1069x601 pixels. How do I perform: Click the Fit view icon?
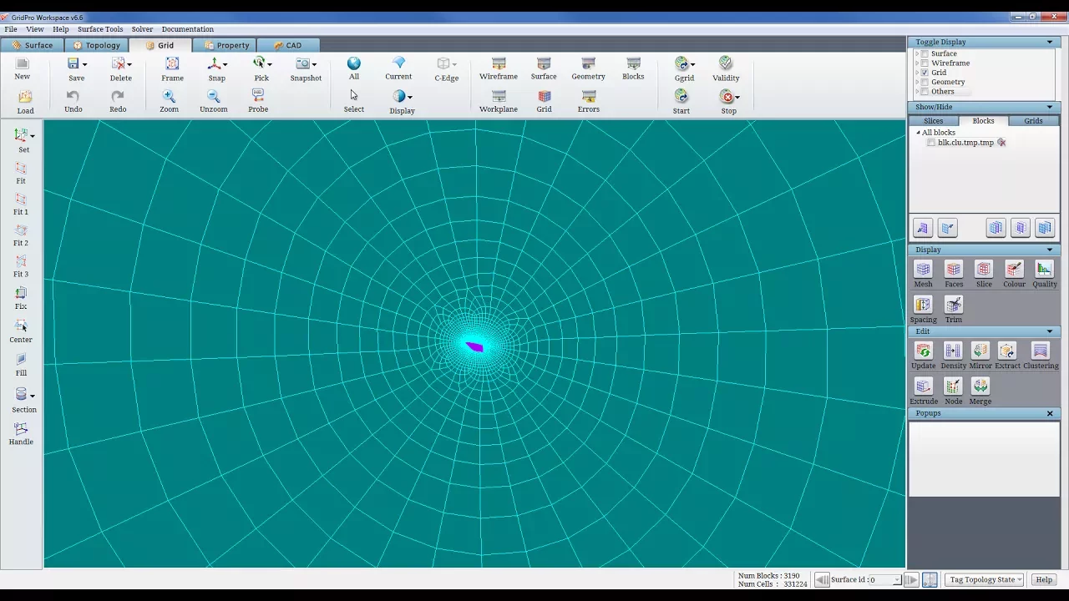tap(21, 168)
